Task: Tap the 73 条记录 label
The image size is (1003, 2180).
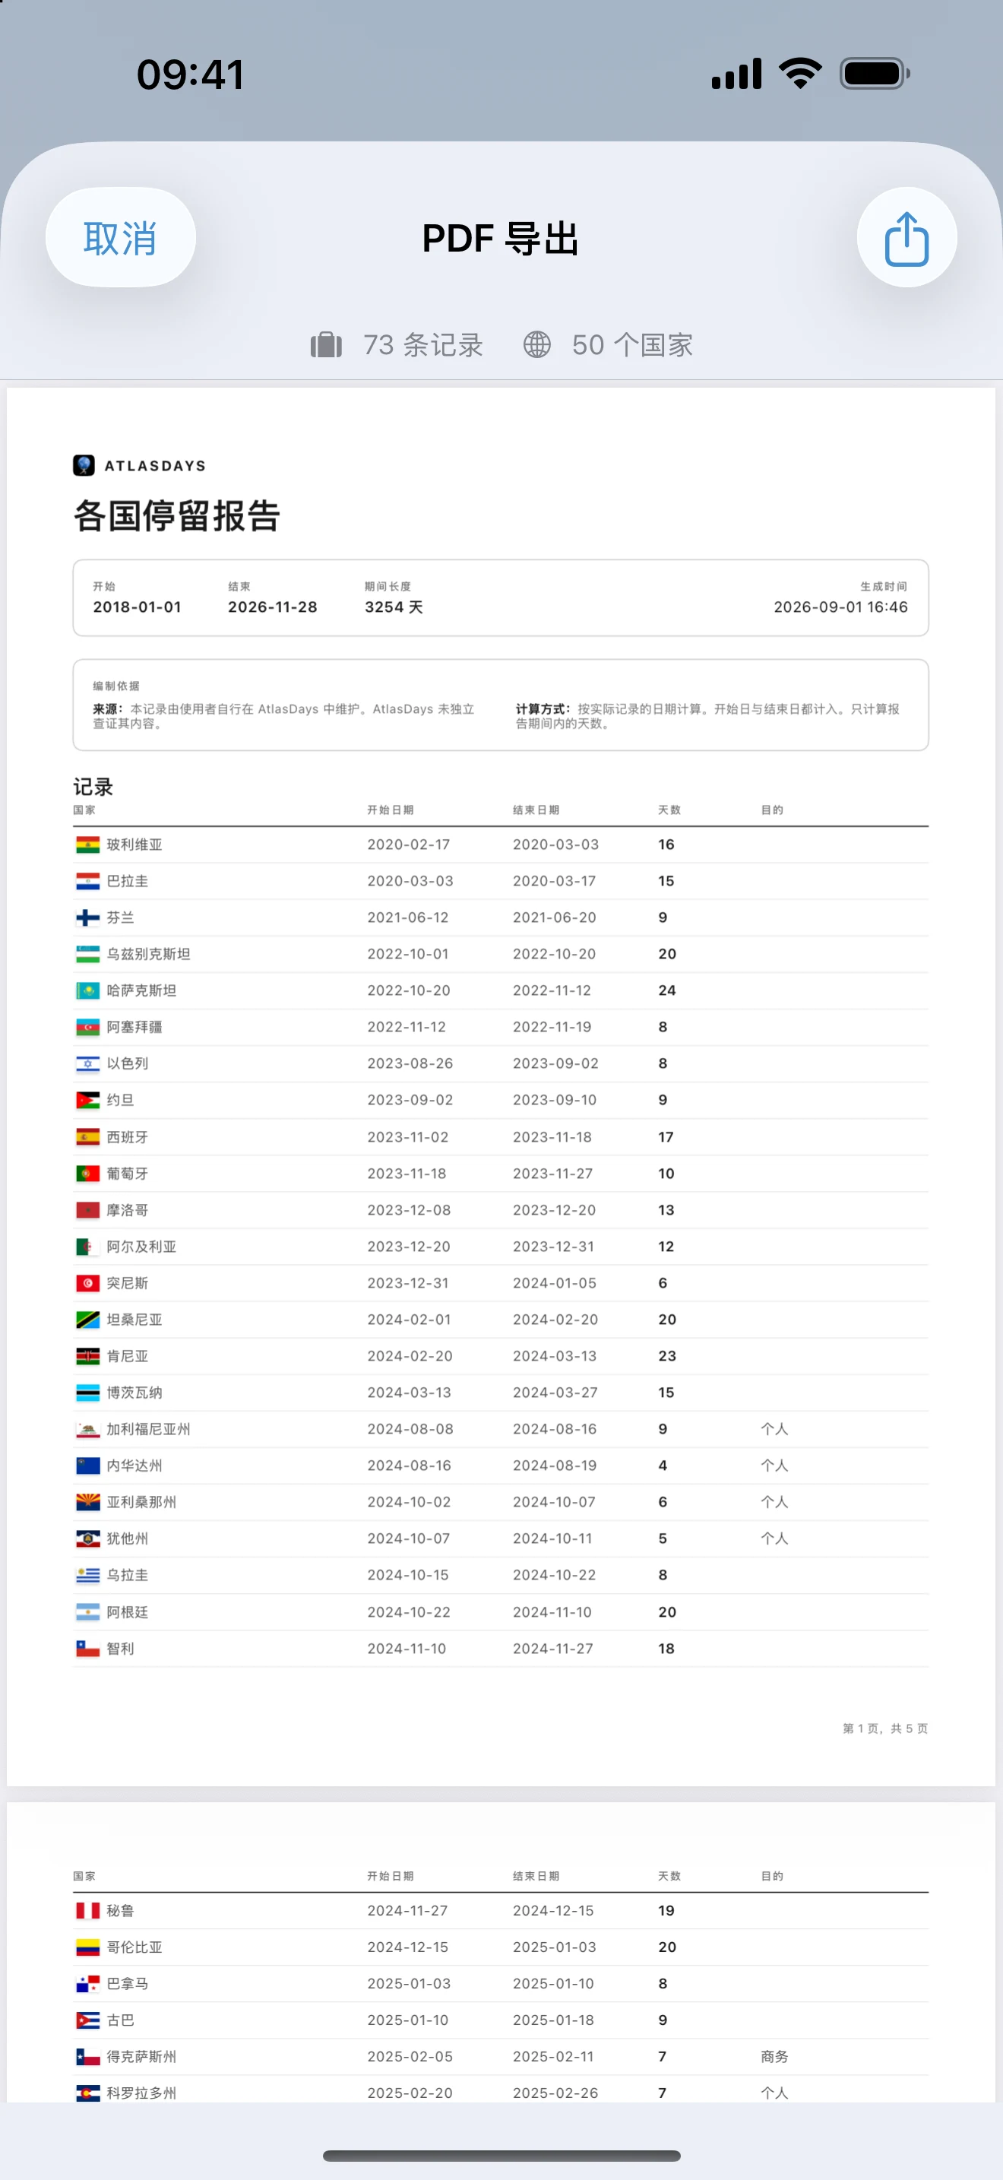Action: (x=422, y=344)
